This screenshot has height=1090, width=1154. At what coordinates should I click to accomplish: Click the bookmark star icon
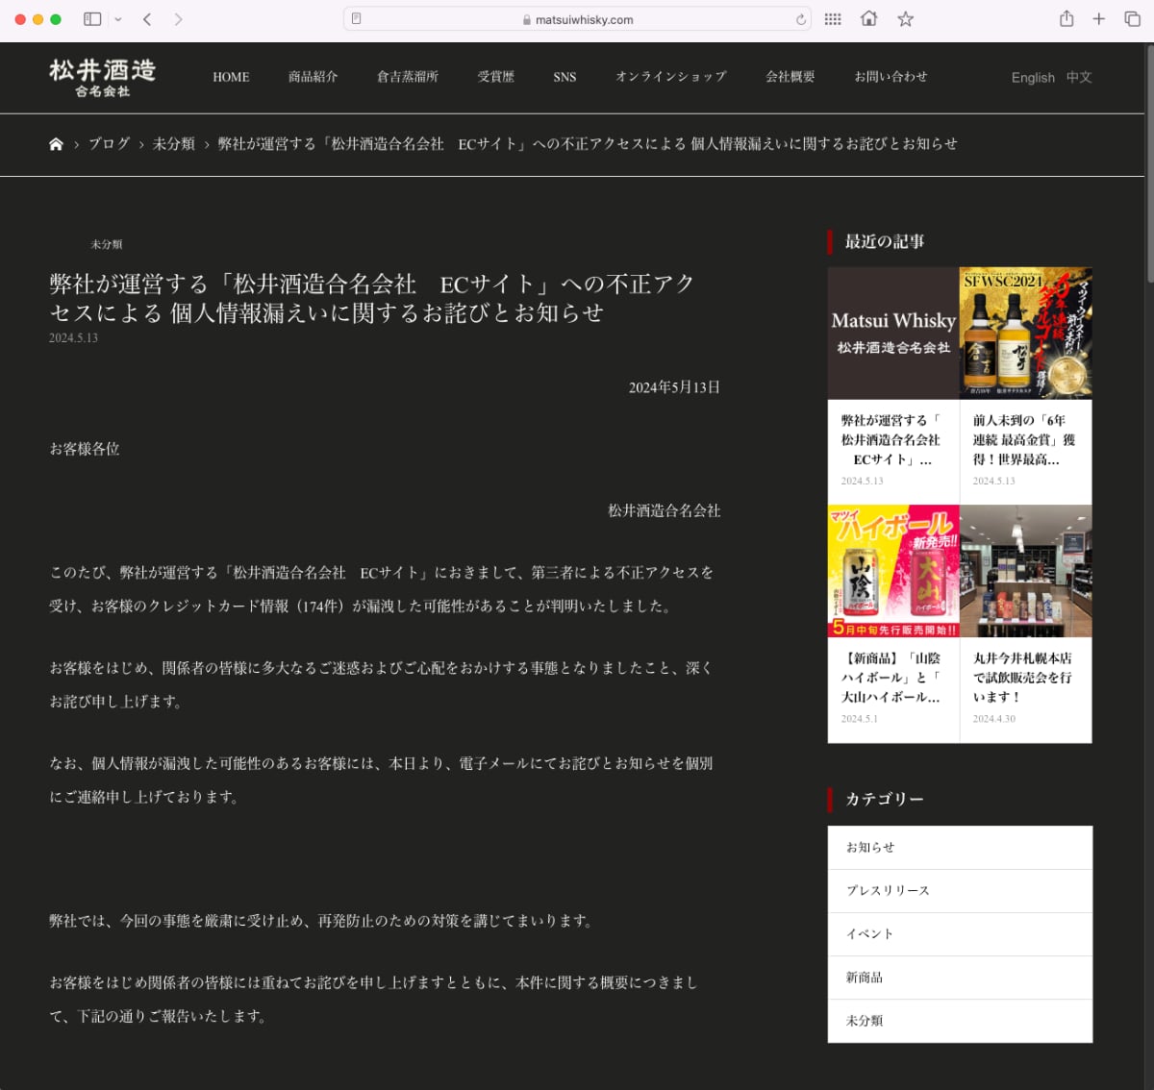pyautogui.click(x=905, y=18)
